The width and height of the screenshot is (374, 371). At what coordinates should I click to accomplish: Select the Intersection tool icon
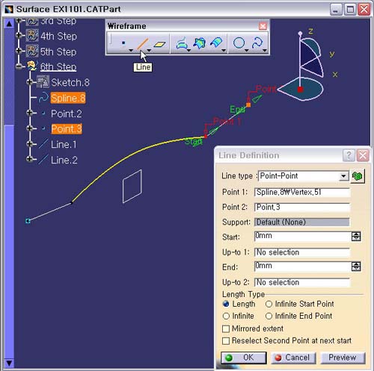(x=200, y=43)
